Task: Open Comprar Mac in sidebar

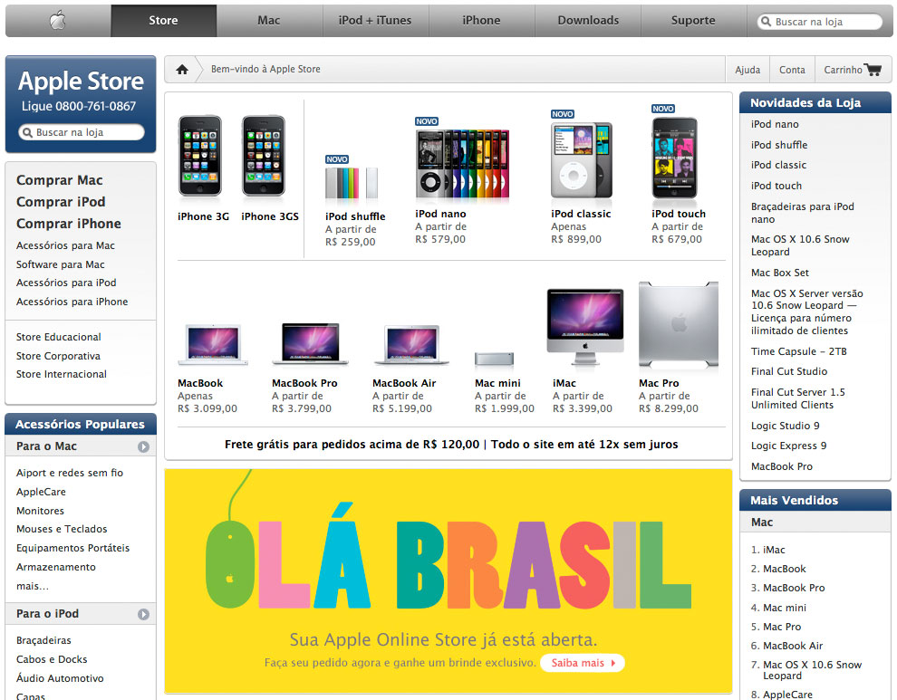Action: 60,180
